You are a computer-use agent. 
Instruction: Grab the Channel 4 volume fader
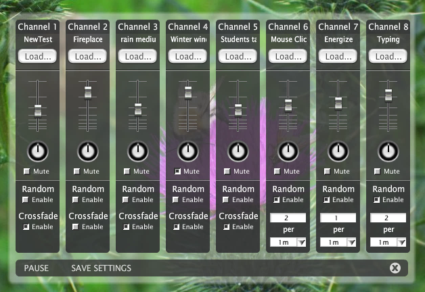[x=188, y=93]
